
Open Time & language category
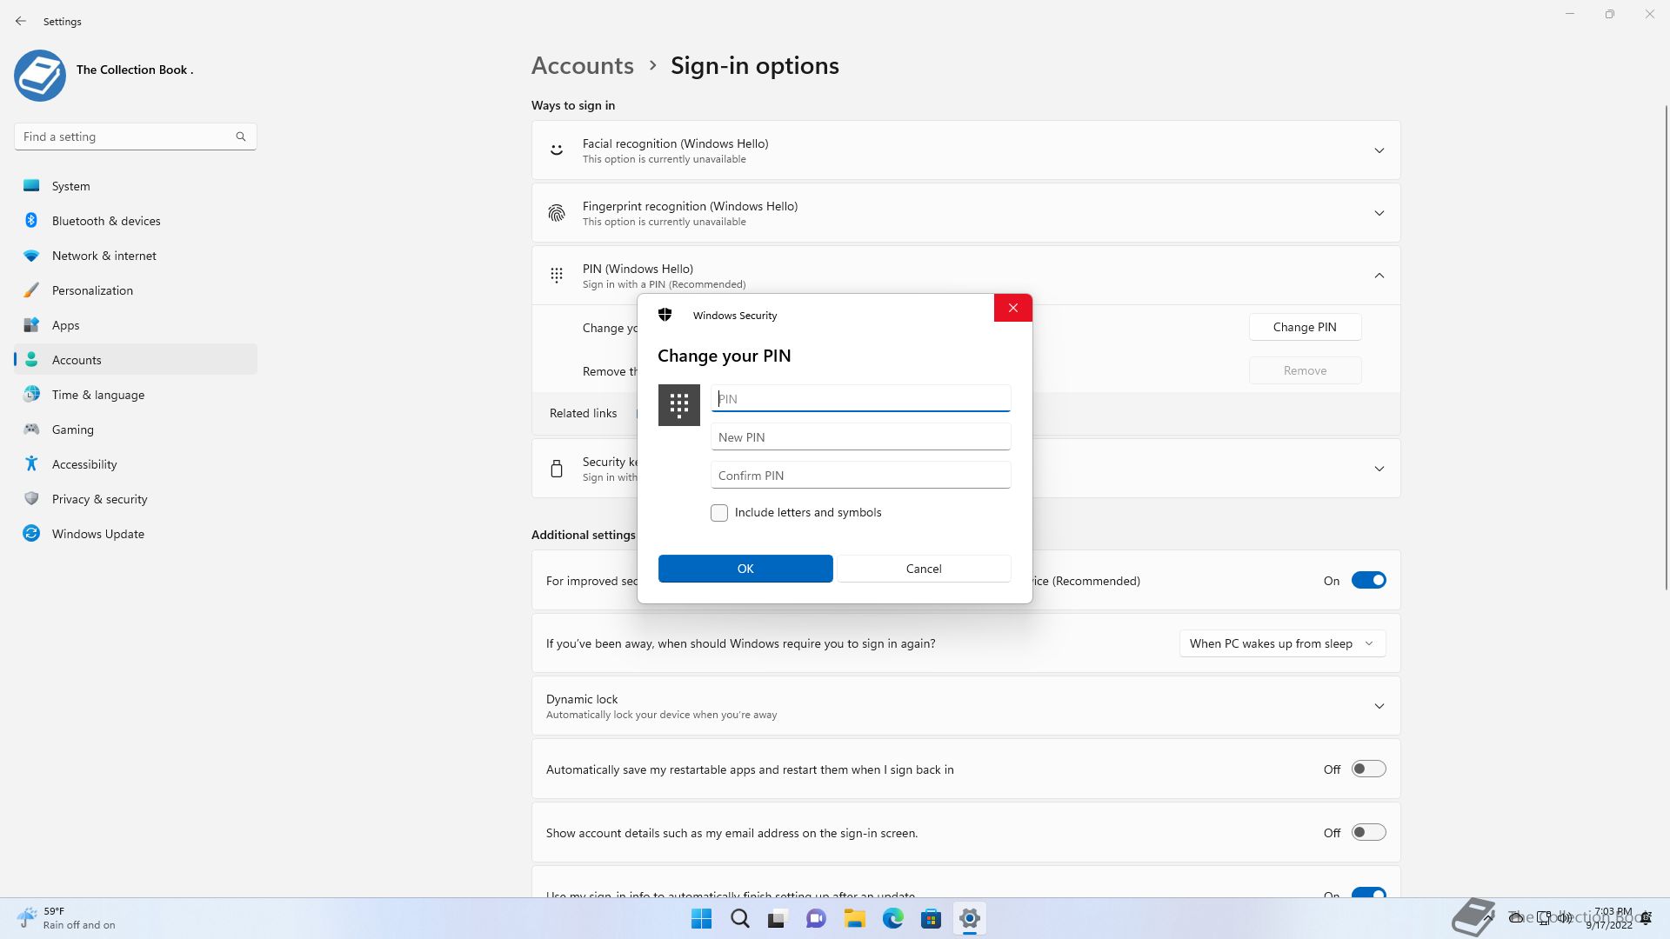[136, 395]
